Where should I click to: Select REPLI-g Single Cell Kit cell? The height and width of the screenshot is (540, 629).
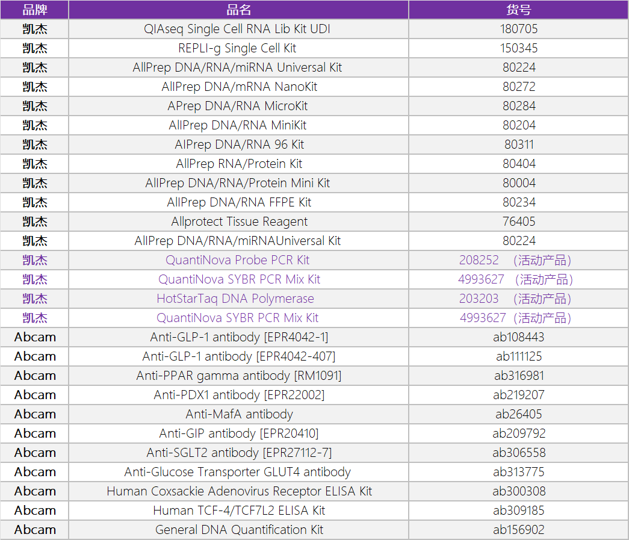[x=239, y=48]
